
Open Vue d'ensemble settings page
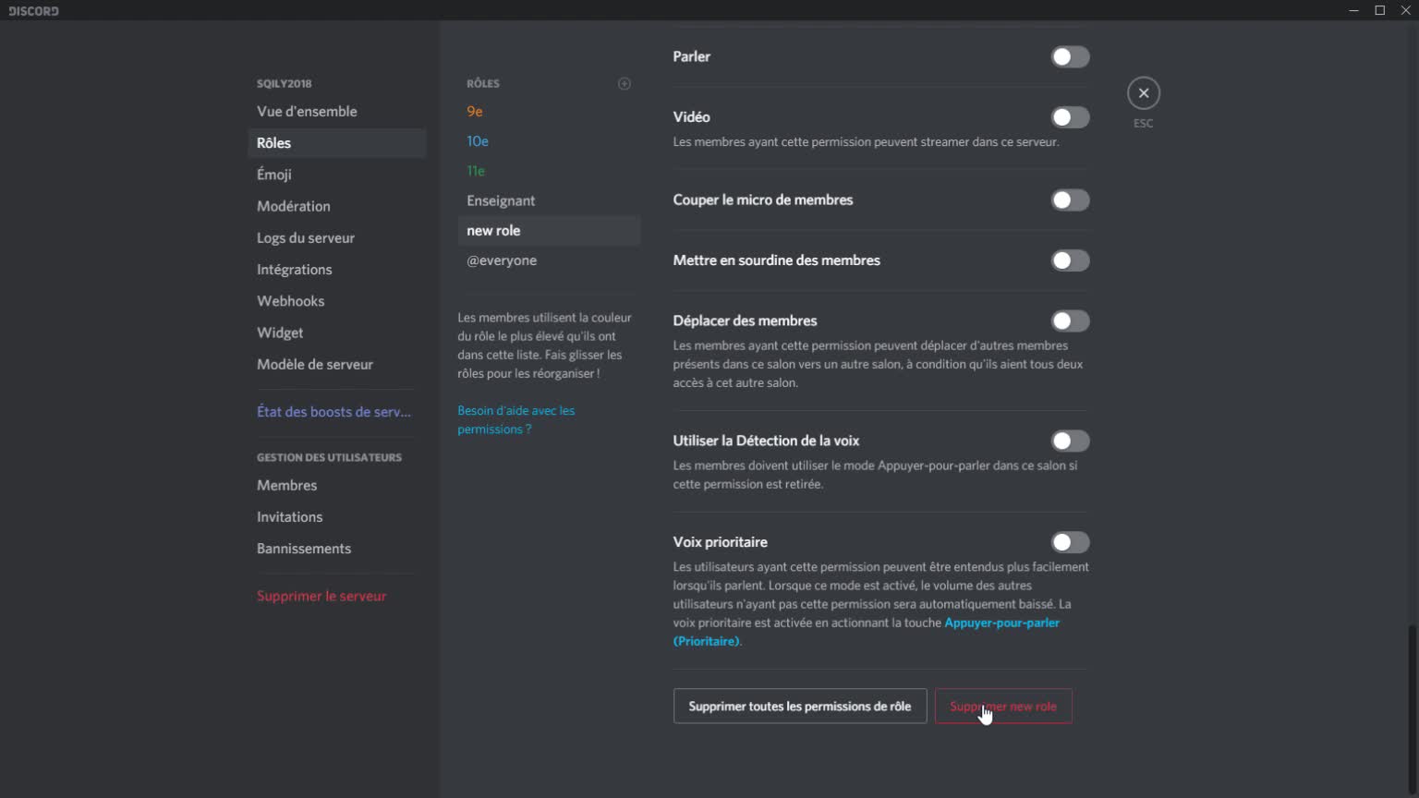coord(307,112)
